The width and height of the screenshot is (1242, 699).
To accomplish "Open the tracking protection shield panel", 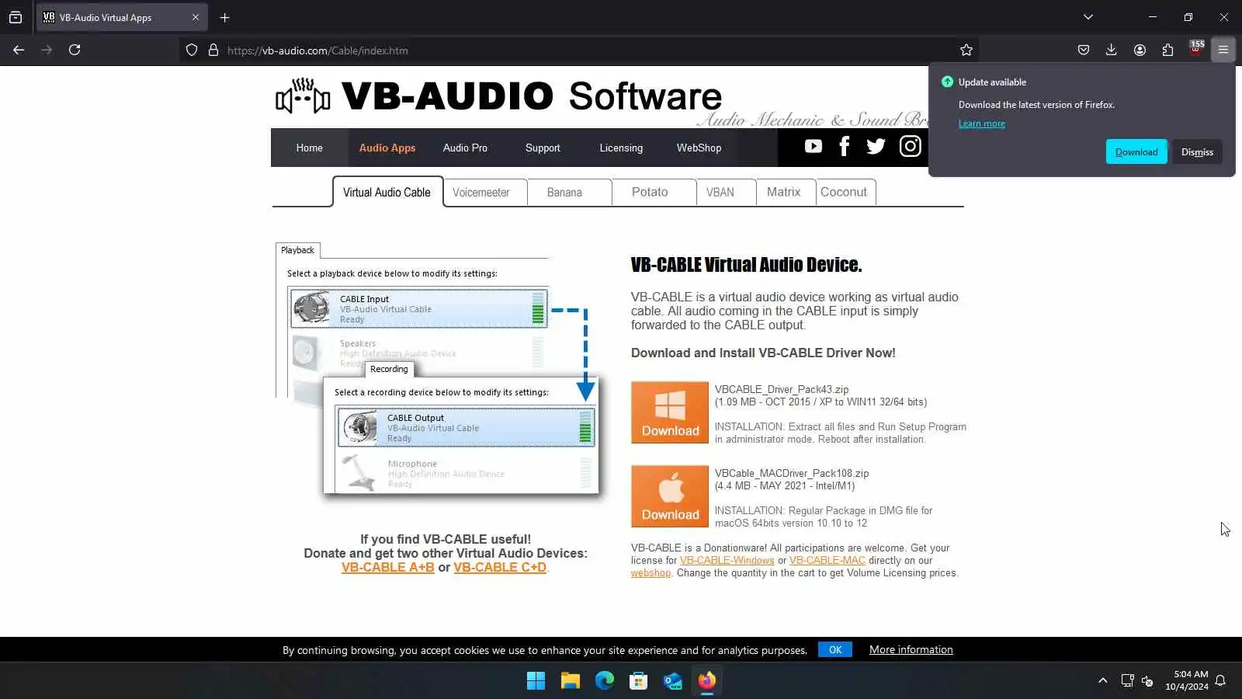I will 192,50.
